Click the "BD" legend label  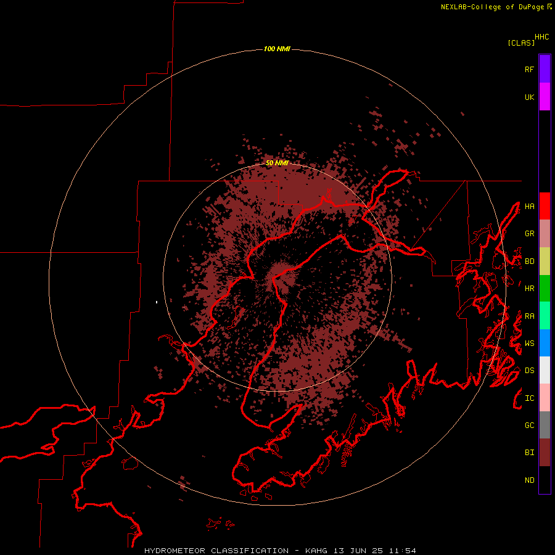(529, 261)
